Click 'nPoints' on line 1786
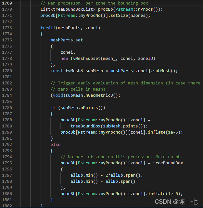 [x=89, y=108]
